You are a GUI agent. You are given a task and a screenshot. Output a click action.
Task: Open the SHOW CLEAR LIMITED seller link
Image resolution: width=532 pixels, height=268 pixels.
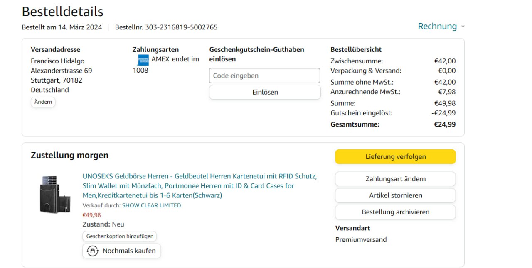click(x=151, y=205)
